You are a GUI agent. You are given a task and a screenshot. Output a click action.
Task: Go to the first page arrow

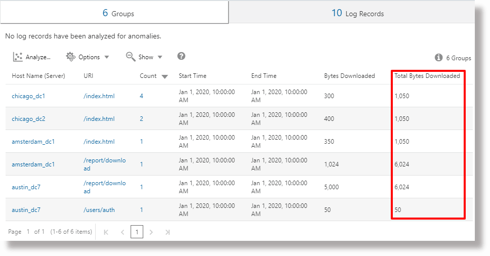coord(106,232)
